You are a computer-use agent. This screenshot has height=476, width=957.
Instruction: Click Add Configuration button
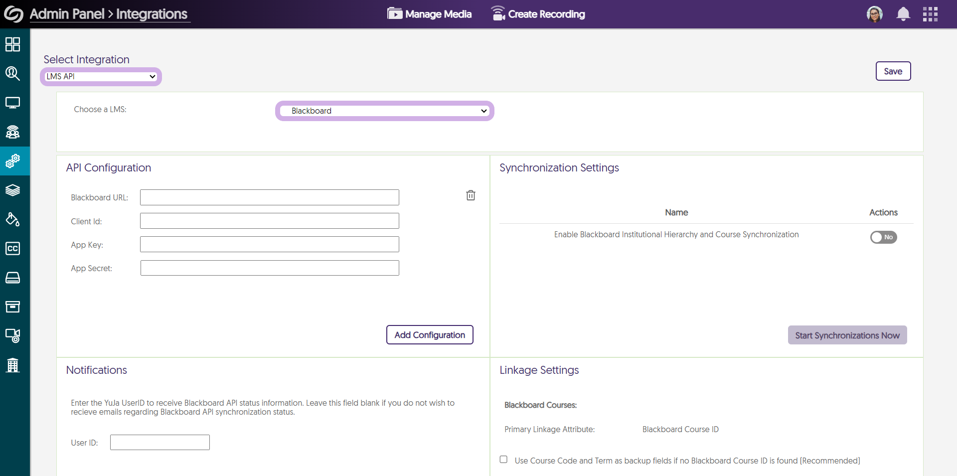(x=430, y=335)
